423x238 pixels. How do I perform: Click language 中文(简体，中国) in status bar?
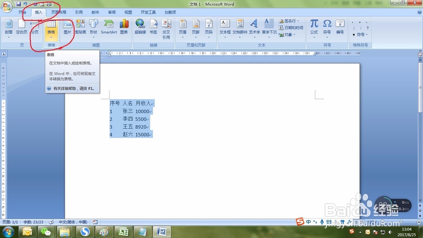pos(73,222)
